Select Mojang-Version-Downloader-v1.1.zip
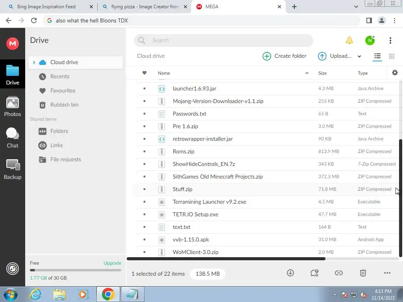This screenshot has height=302, width=403. (267, 101)
